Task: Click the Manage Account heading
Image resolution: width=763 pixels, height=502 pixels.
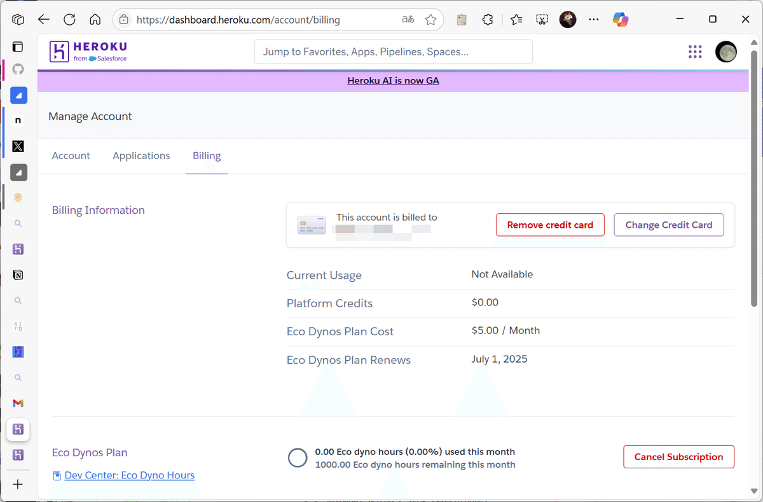Action: click(90, 116)
